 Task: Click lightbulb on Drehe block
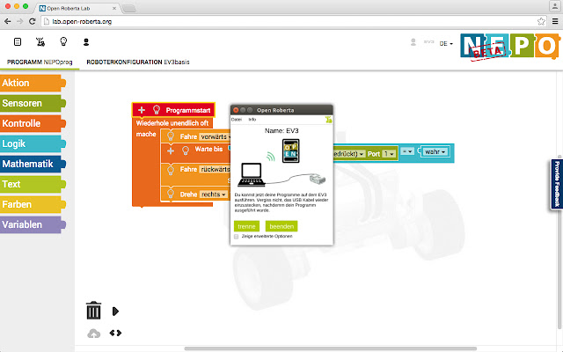171,194
